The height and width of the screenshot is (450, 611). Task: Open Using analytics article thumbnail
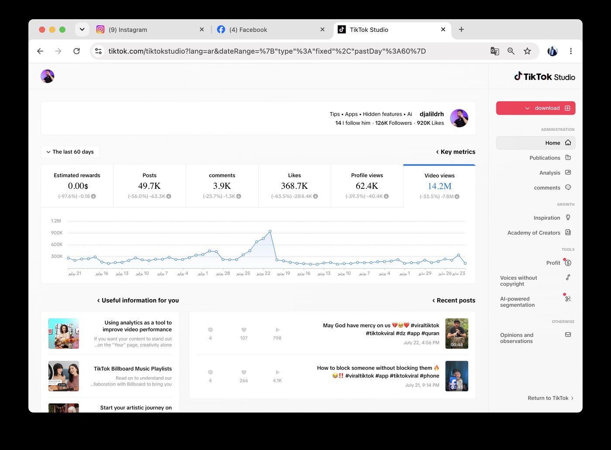point(64,334)
